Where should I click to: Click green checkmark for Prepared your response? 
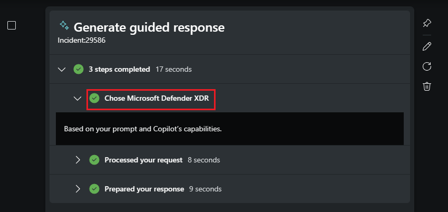click(94, 189)
